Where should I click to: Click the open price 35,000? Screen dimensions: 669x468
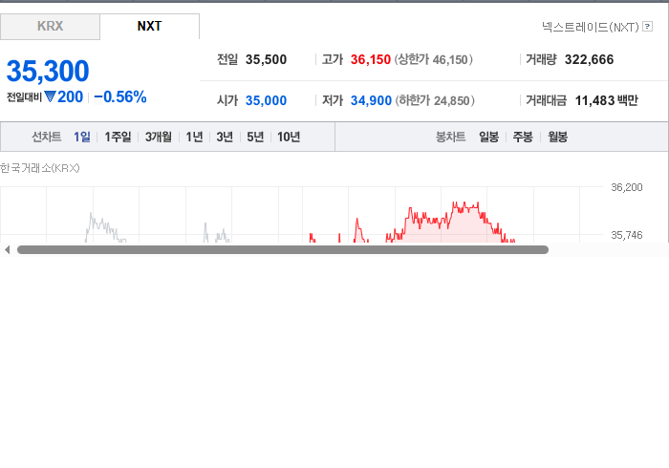(266, 100)
